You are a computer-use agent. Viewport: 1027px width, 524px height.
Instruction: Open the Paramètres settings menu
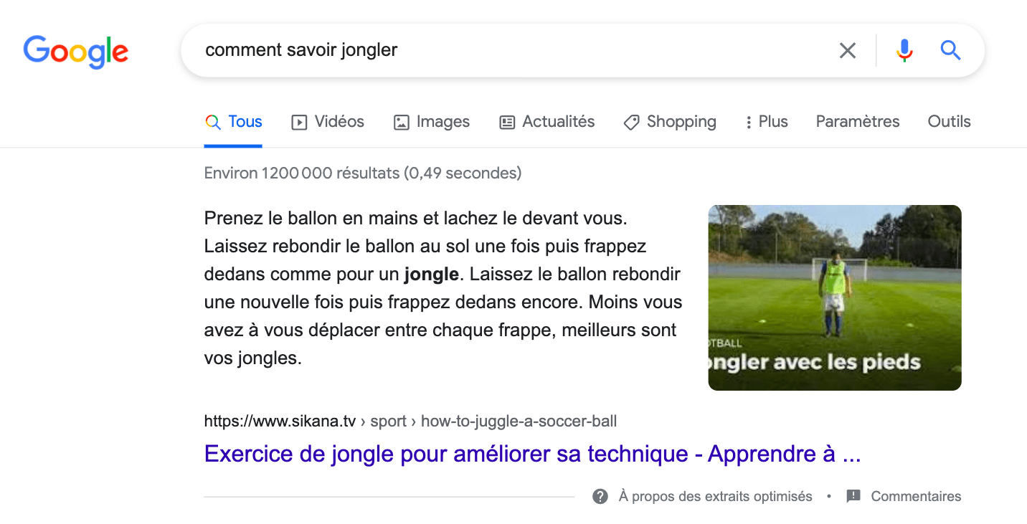coord(857,122)
